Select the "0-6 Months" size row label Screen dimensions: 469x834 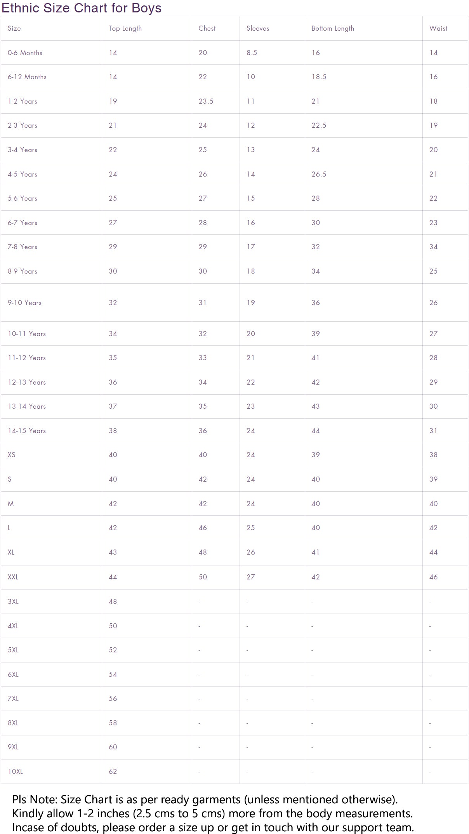(x=25, y=53)
